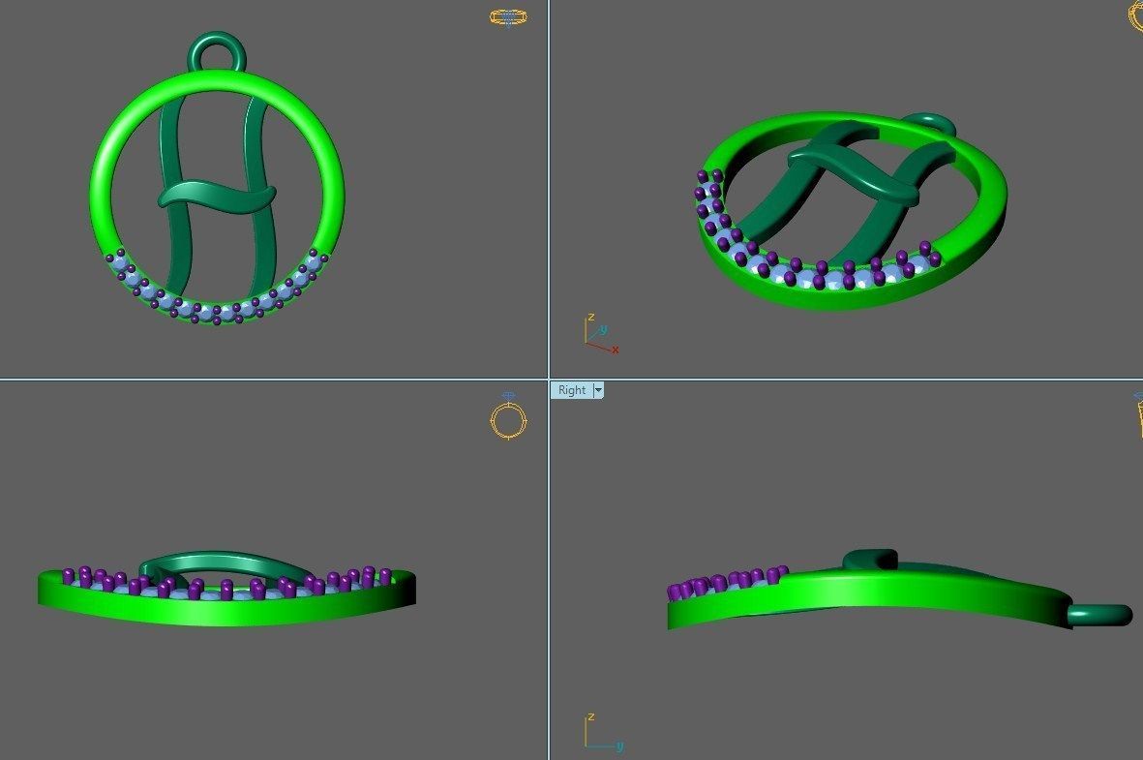Select the pendant model in the top-left viewport
The image size is (1143, 760).
pyautogui.click(x=217, y=179)
